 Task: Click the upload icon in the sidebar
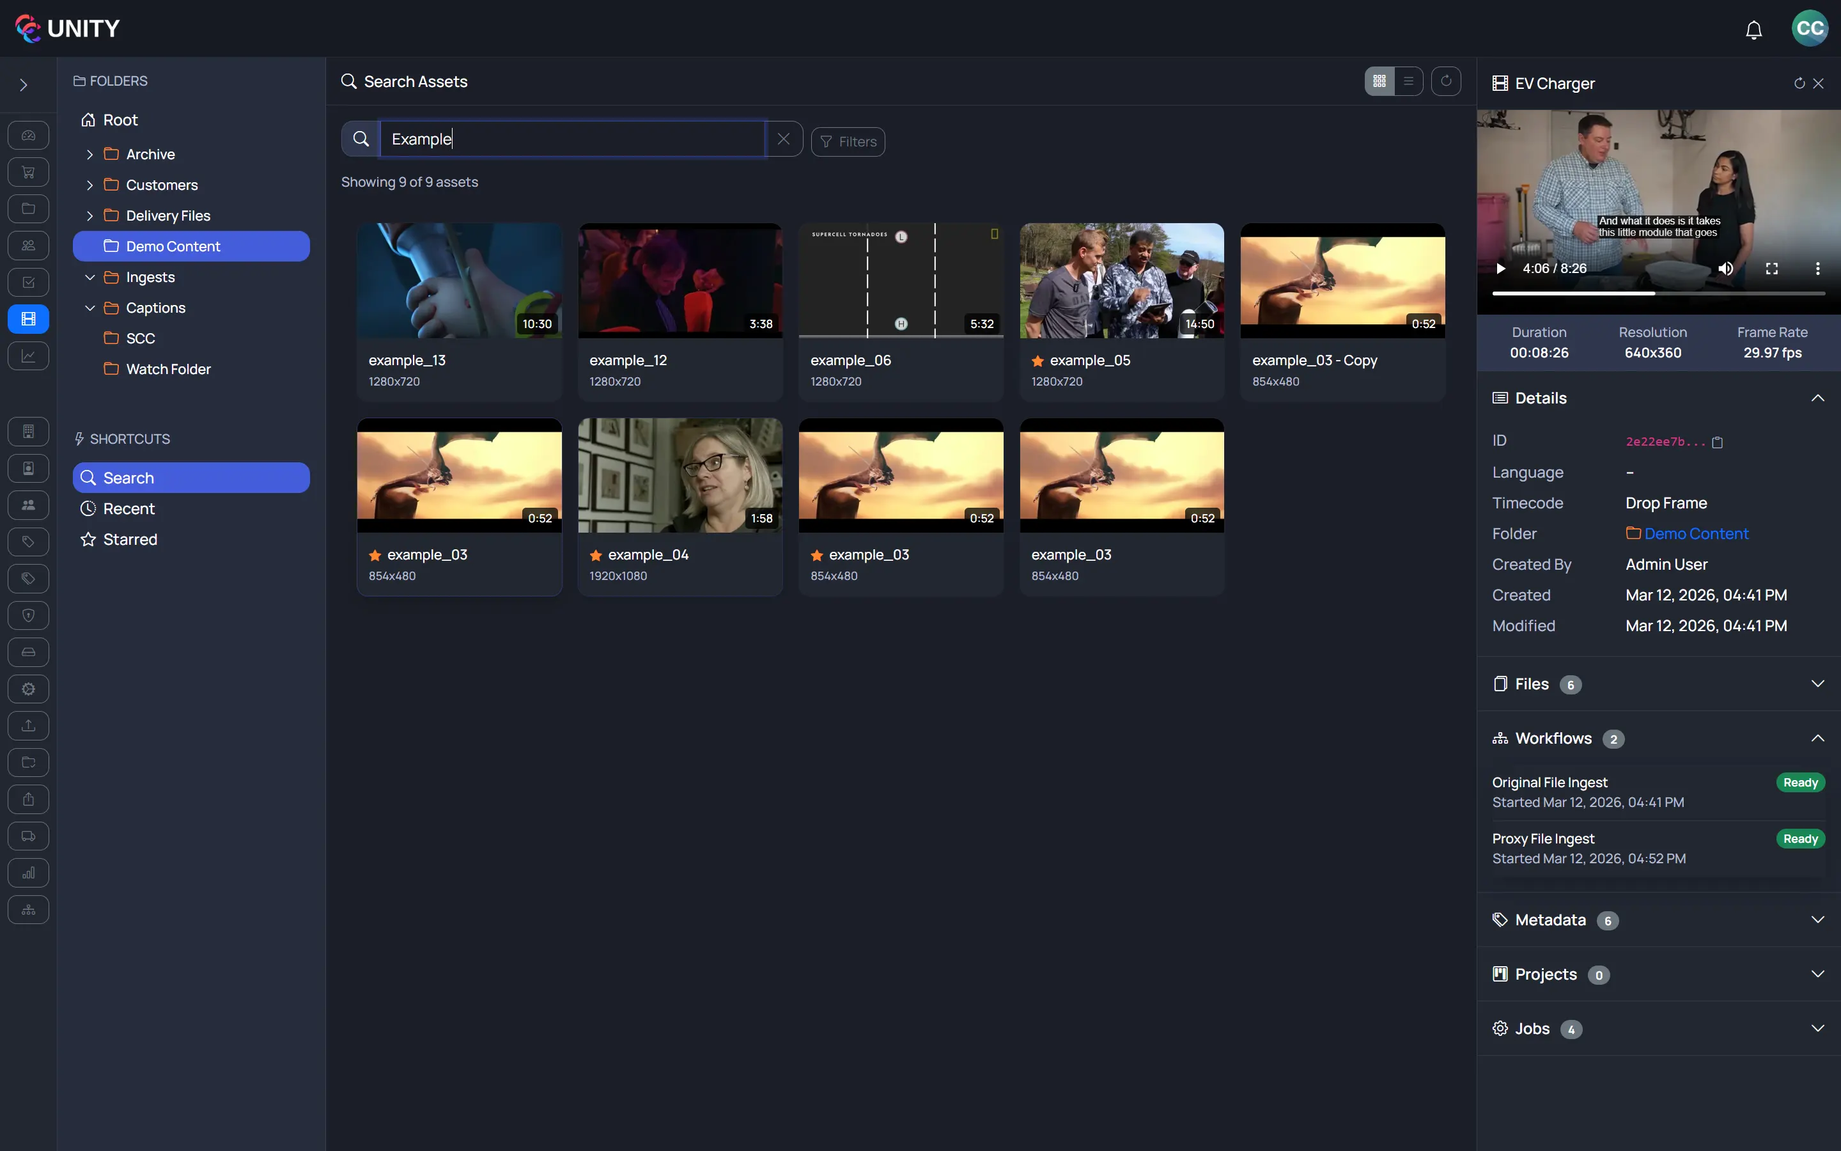click(28, 726)
